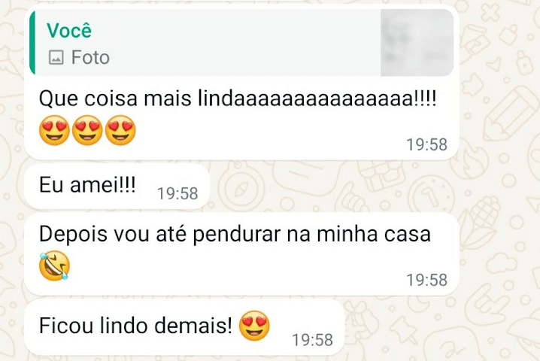The width and height of the screenshot is (540, 361).
Task: Click the photo icon beside "Foto"
Action: point(56,58)
